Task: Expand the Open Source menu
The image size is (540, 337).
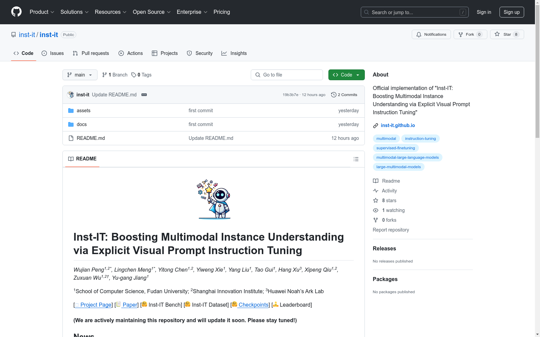Action: point(152,12)
